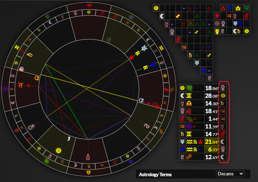Select the Moon-Mars opposition aspect cell
This screenshot has height=182, width=258.
[x=177, y=16]
